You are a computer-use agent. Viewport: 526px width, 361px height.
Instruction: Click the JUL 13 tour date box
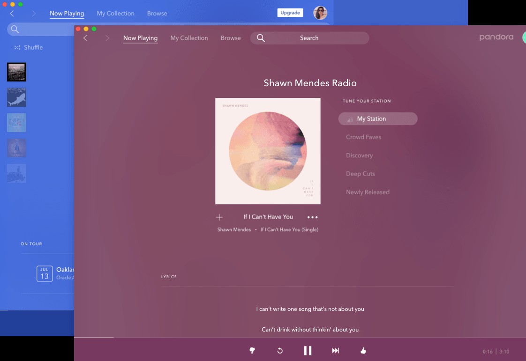[44, 273]
